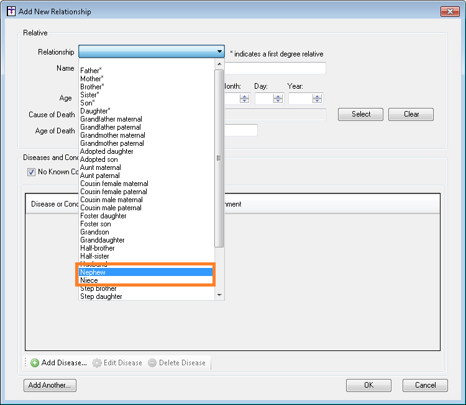Click the Add Another button

click(50, 385)
